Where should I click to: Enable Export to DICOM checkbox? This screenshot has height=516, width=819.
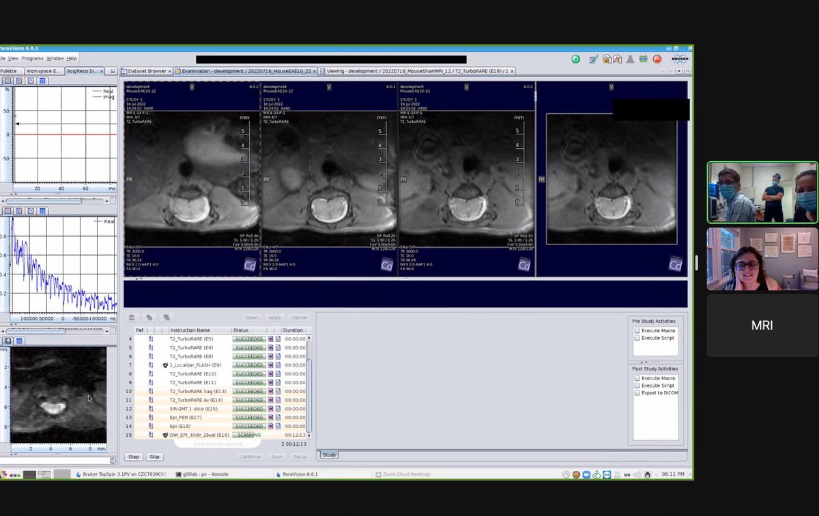637,392
